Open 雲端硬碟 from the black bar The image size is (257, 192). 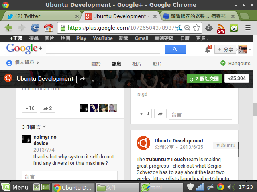164,38
